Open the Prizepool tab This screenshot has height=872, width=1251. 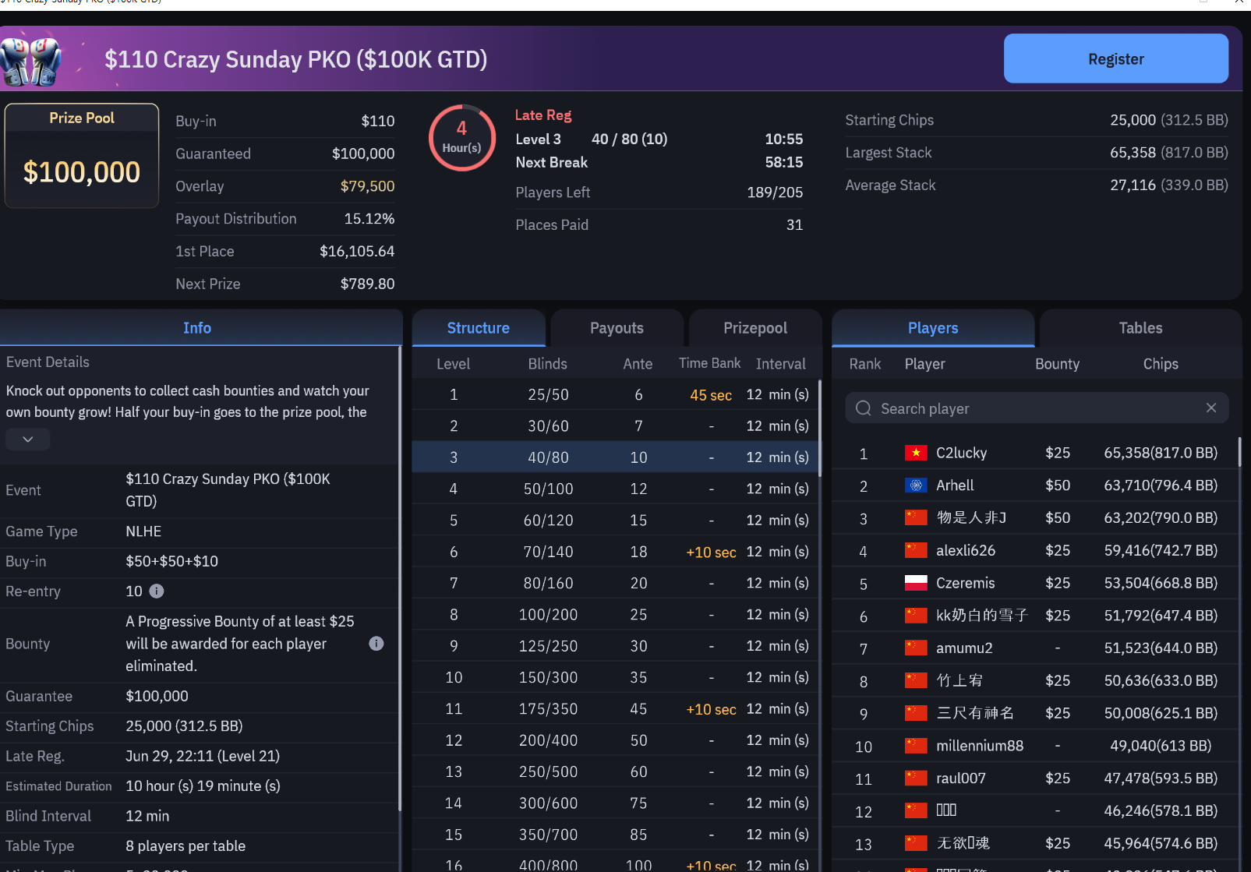pyautogui.click(x=754, y=328)
